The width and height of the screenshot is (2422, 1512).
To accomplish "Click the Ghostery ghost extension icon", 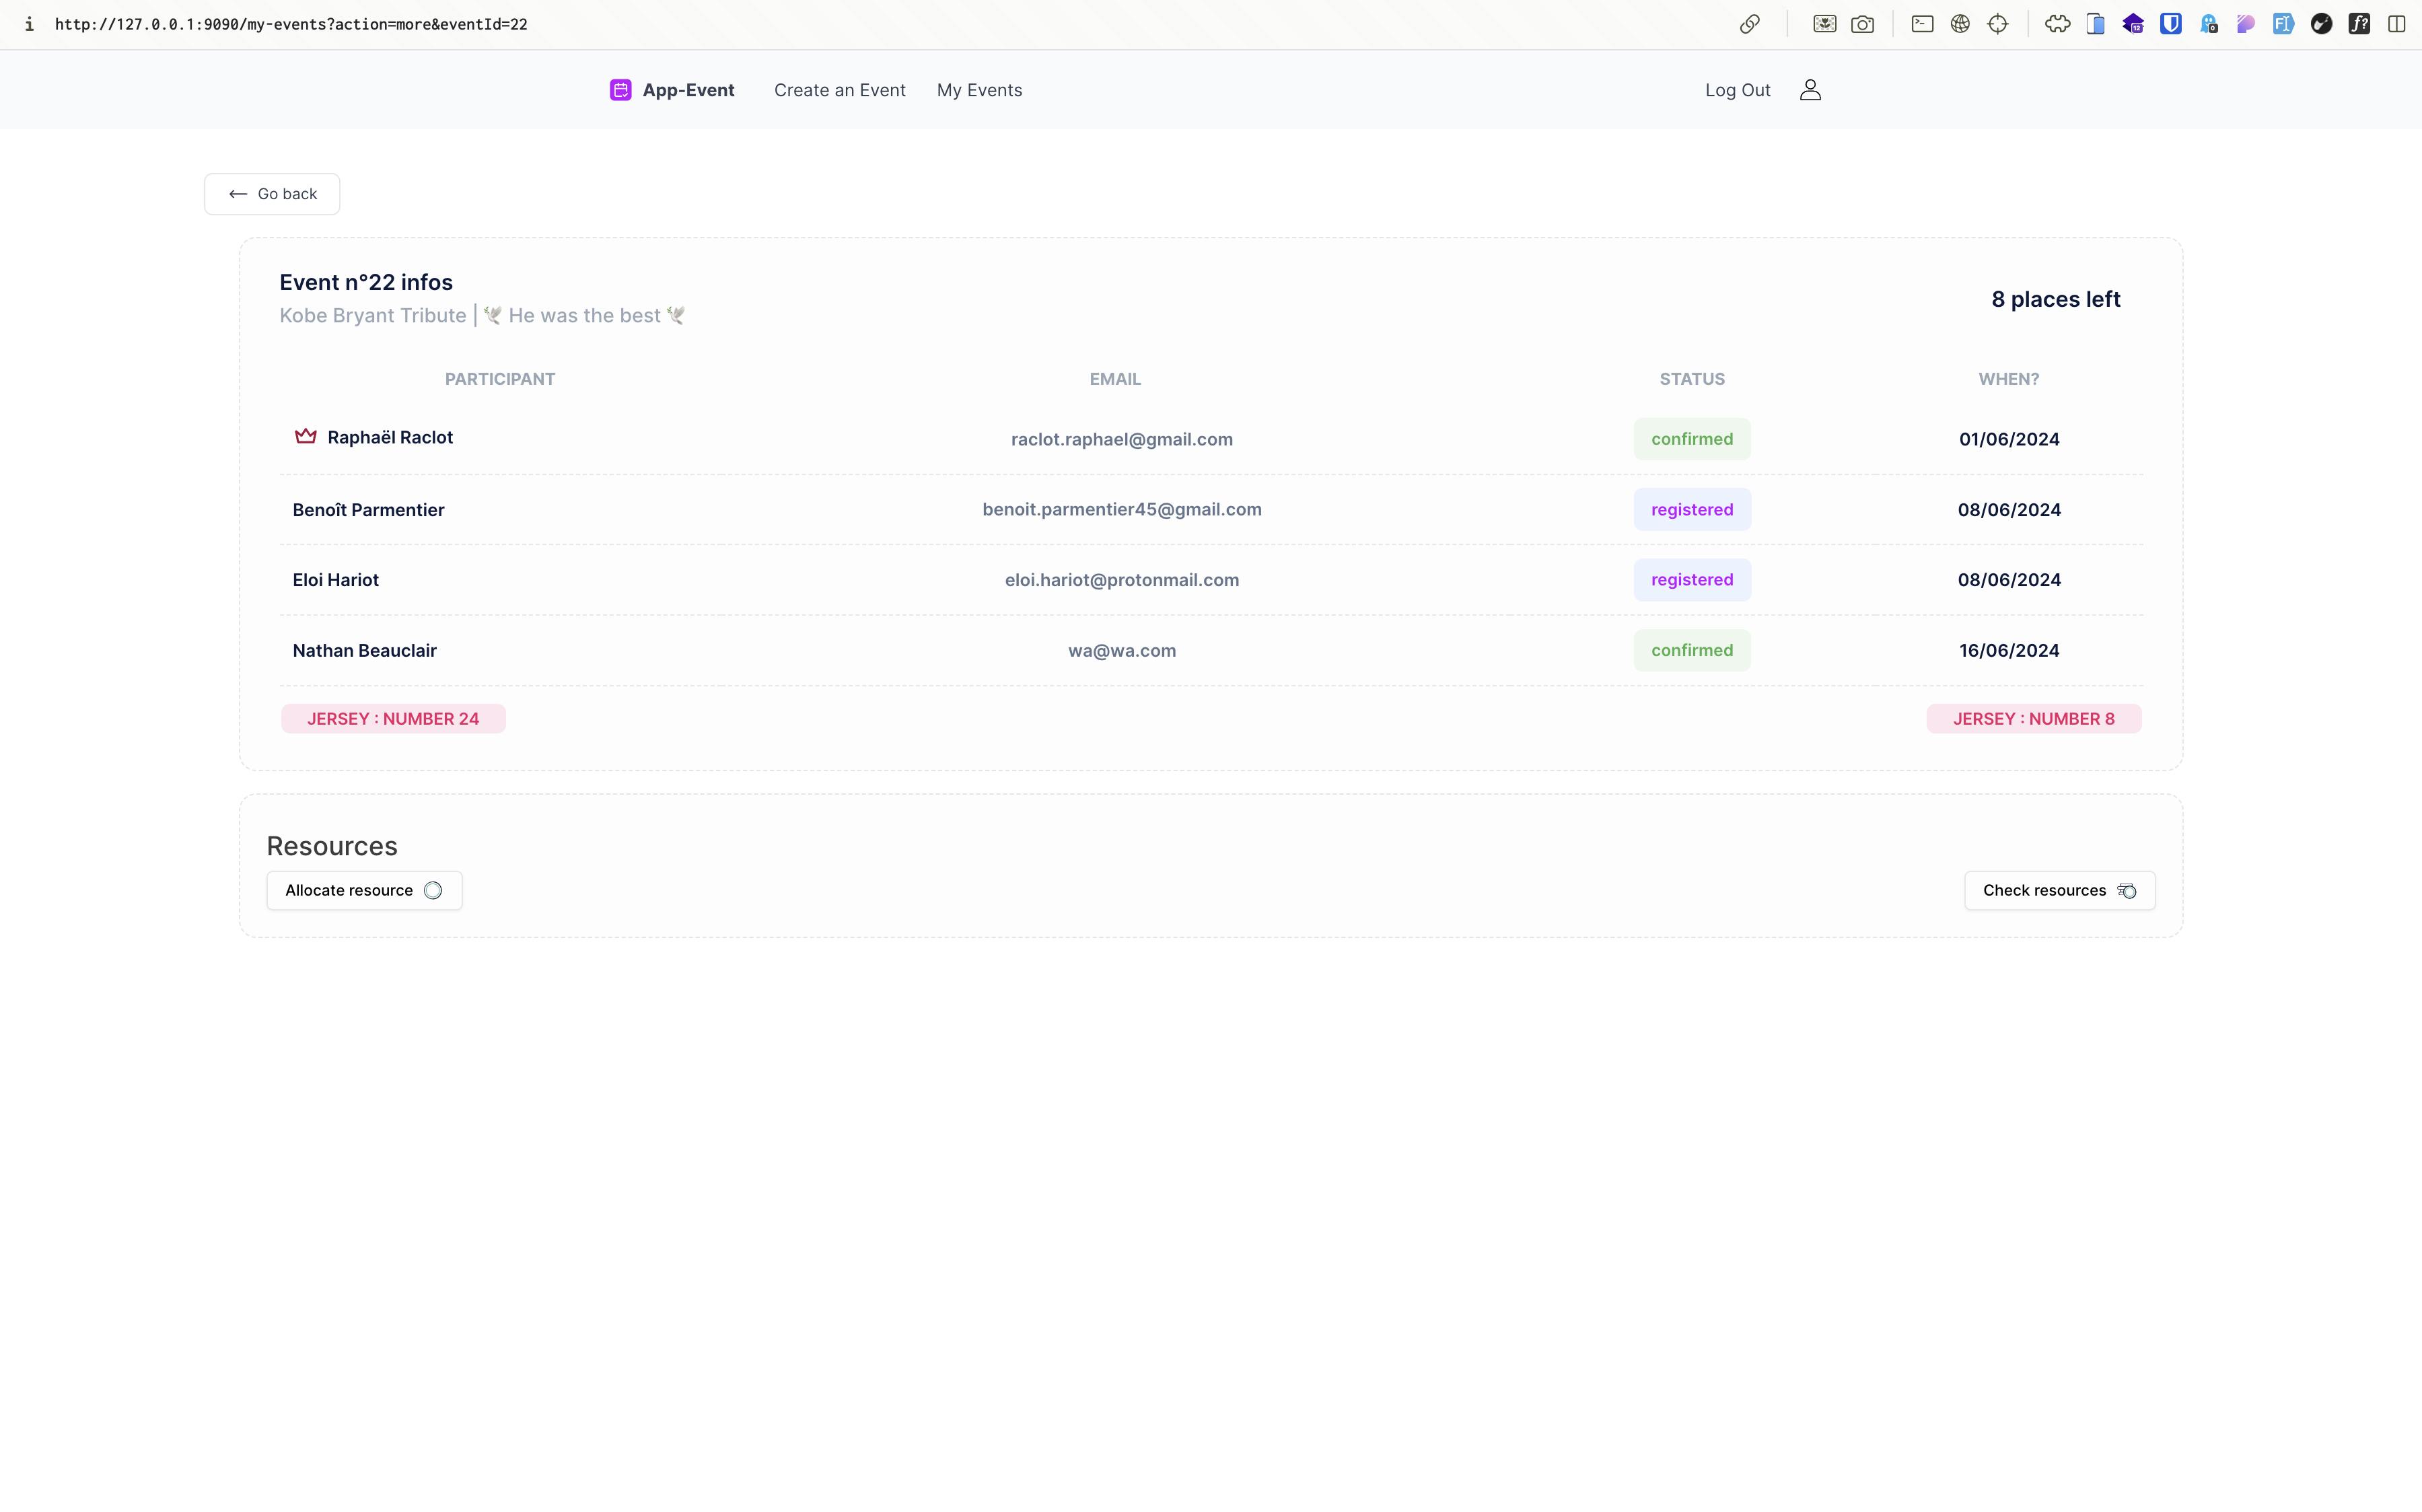I will tap(2208, 24).
